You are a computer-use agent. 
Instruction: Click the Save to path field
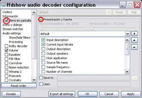93,78
